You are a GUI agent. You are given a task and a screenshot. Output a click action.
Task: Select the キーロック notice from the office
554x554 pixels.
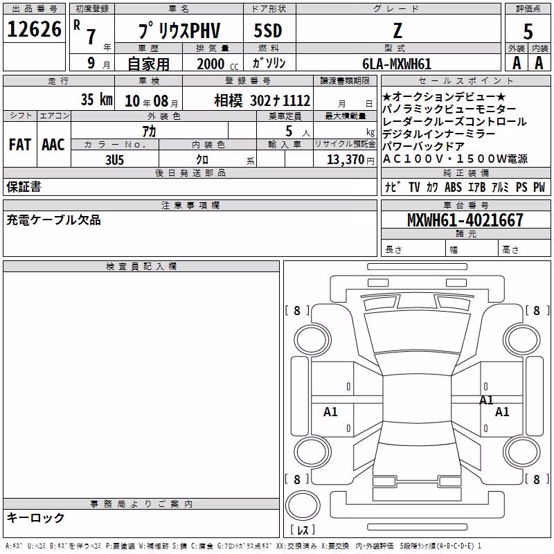point(35,517)
